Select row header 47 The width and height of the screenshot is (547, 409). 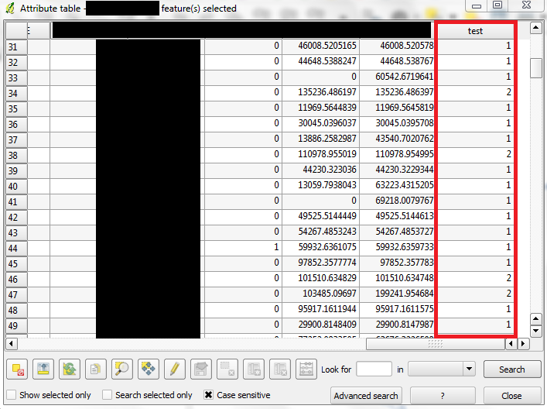pyautogui.click(x=16, y=294)
